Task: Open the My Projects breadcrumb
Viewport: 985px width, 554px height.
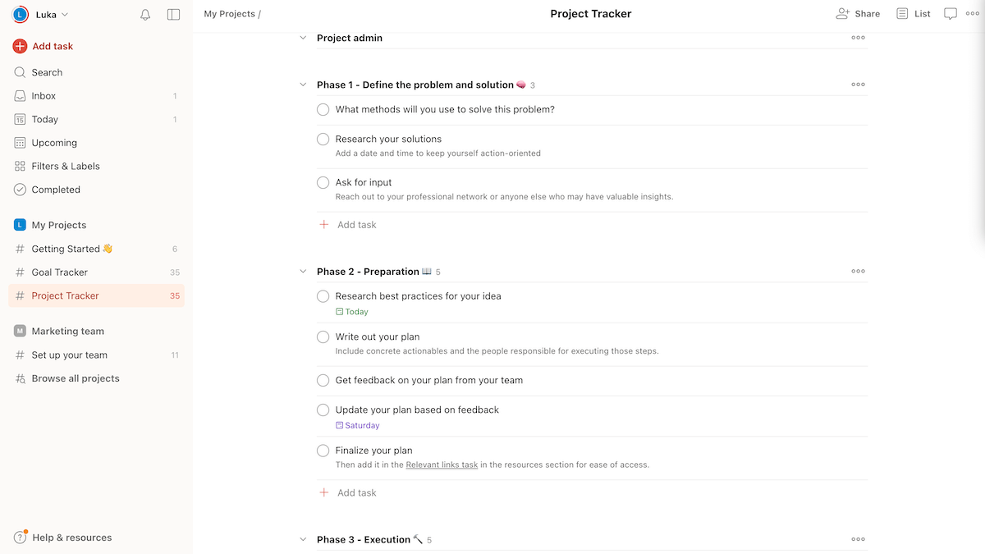Action: pyautogui.click(x=227, y=14)
